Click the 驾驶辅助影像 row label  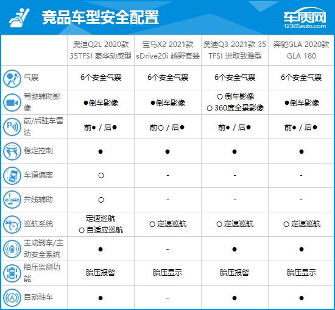click(42, 102)
